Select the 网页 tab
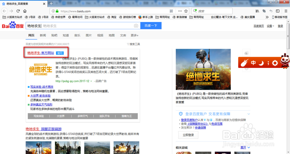Screen dimensions: 290x154 coord(31,35)
